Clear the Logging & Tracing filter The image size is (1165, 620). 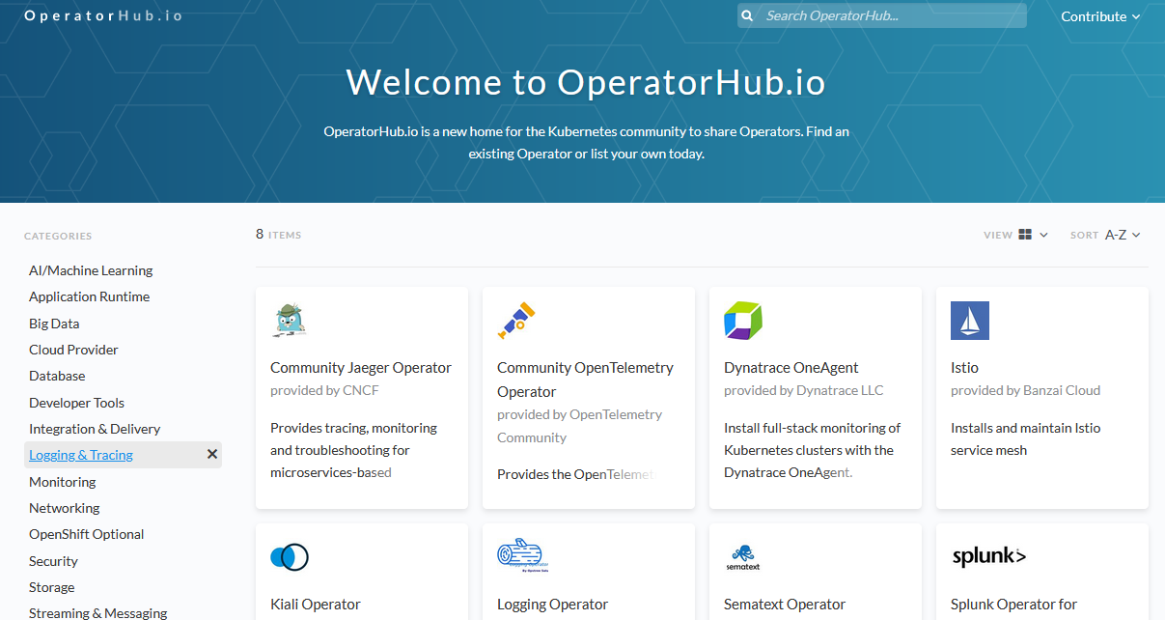click(x=212, y=455)
